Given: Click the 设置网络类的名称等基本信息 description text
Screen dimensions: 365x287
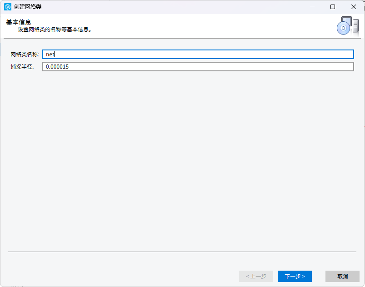Looking at the screenshot, I should 55,30.
